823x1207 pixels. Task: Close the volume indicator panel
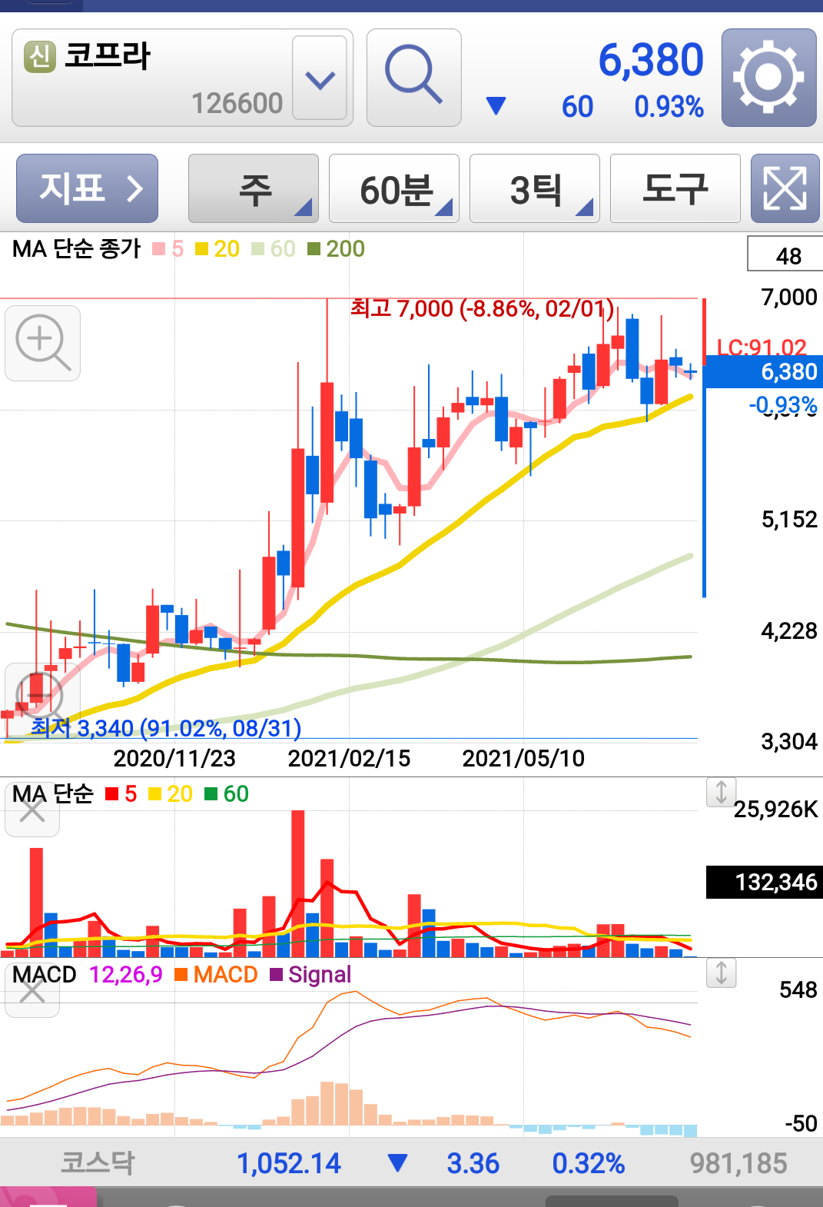(32, 809)
